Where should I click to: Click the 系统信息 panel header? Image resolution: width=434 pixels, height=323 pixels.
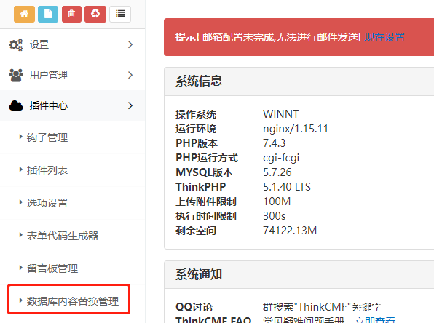coord(299,81)
